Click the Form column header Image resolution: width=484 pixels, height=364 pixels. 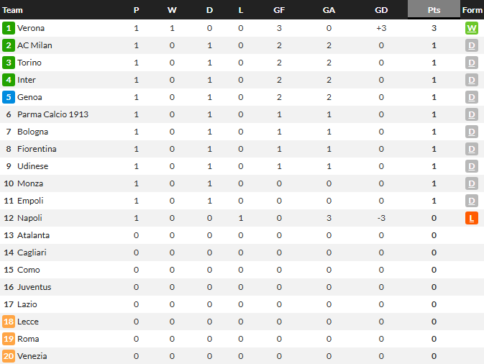click(x=472, y=10)
